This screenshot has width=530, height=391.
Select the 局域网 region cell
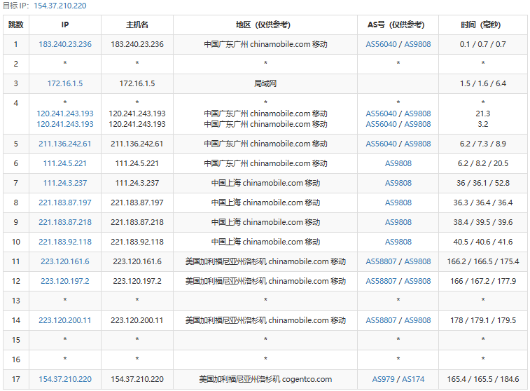(265, 83)
